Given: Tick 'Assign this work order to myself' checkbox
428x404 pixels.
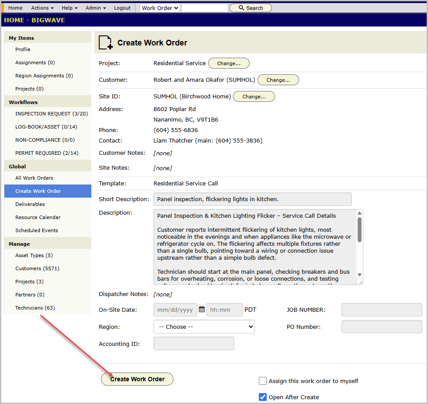Looking at the screenshot, I should point(263,381).
